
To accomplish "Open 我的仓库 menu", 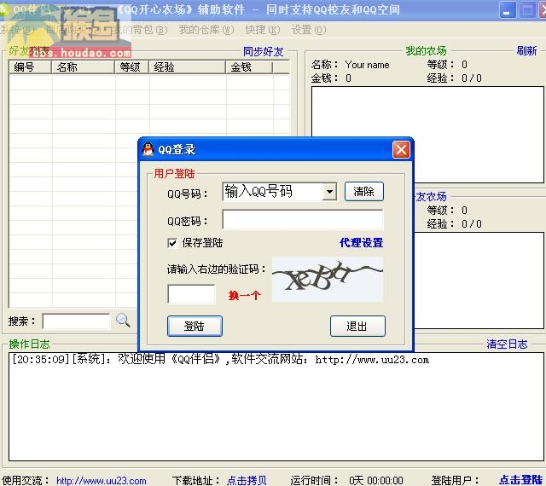I will (x=206, y=30).
